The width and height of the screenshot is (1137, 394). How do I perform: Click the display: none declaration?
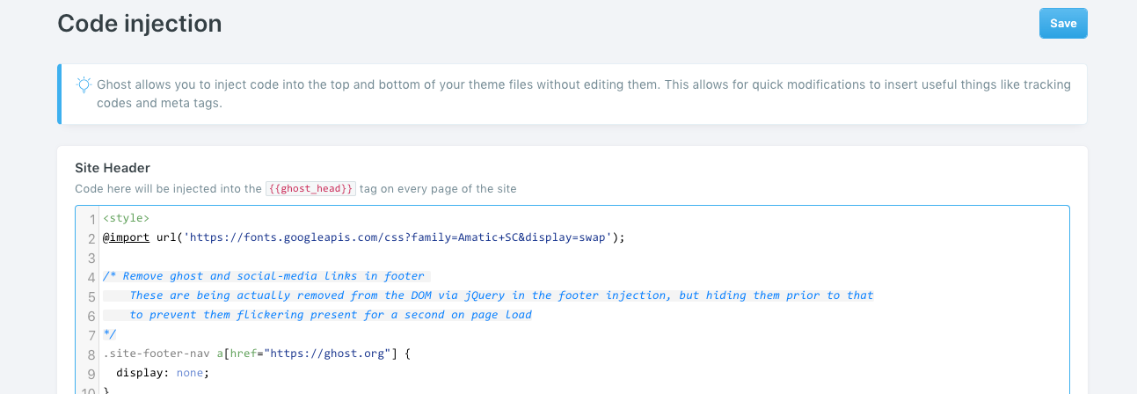click(x=164, y=373)
